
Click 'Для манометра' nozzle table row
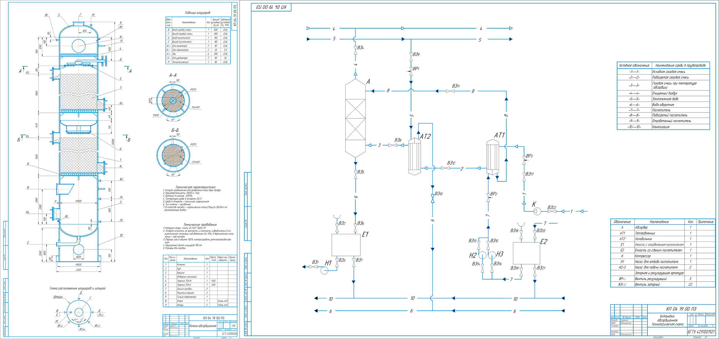(198, 46)
